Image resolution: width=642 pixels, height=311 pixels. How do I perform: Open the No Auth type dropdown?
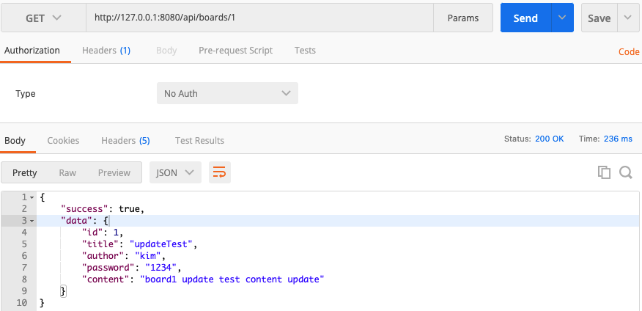click(227, 93)
